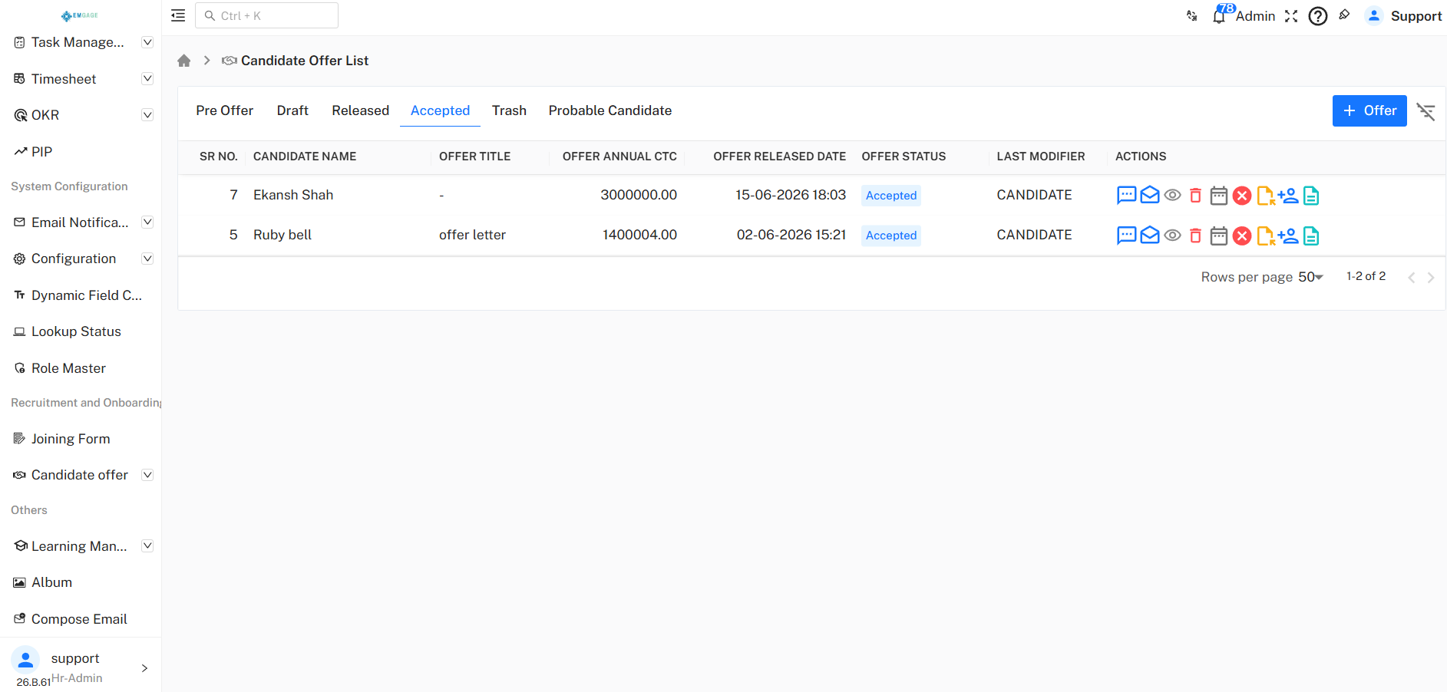View Ruby bell's offer using the eye icon
Screen dimensions: 1447x692
tap(1172, 236)
